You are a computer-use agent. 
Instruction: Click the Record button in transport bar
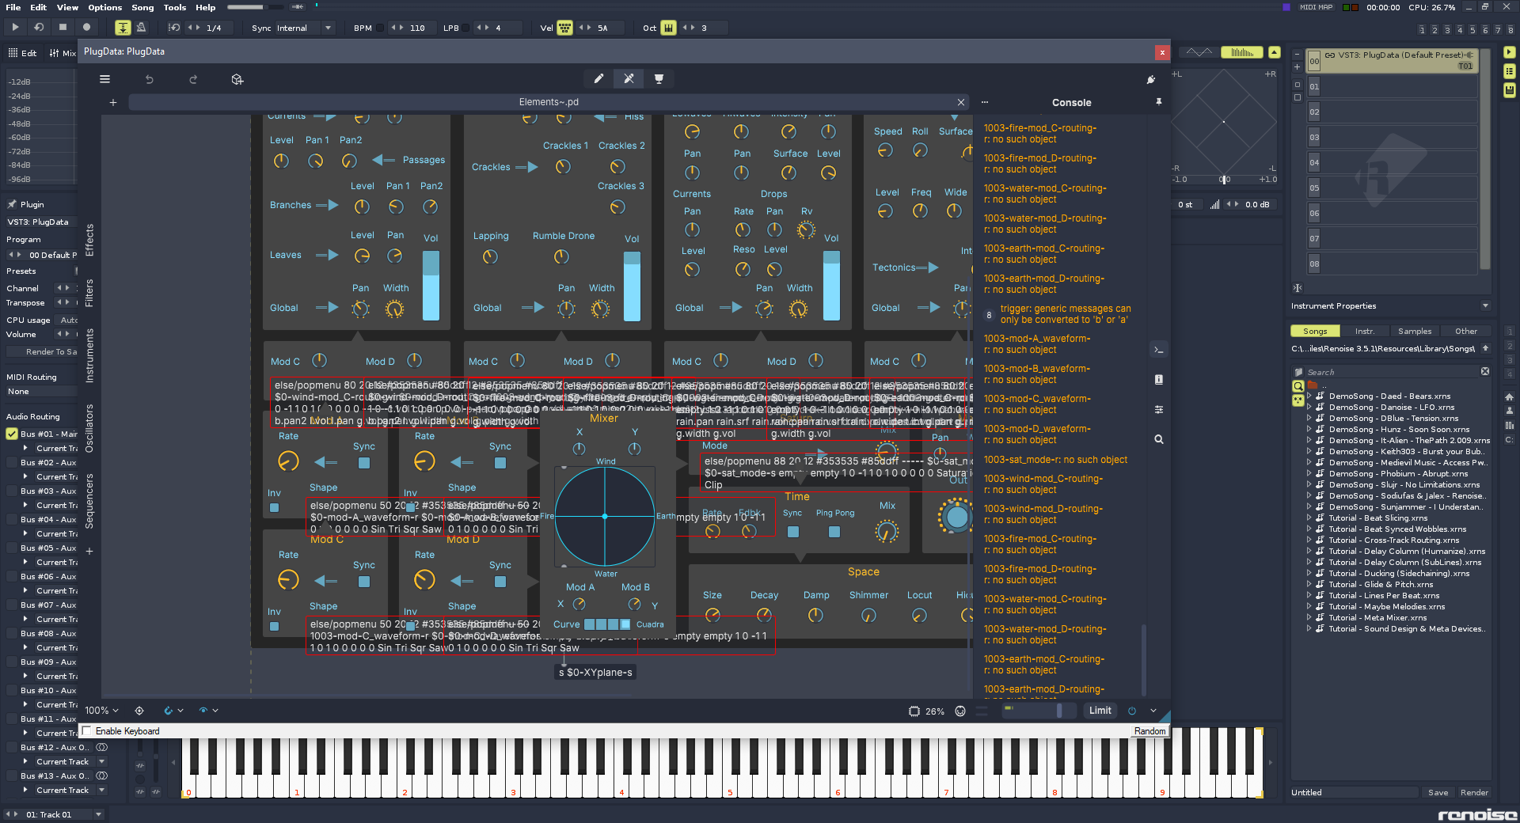(x=87, y=27)
